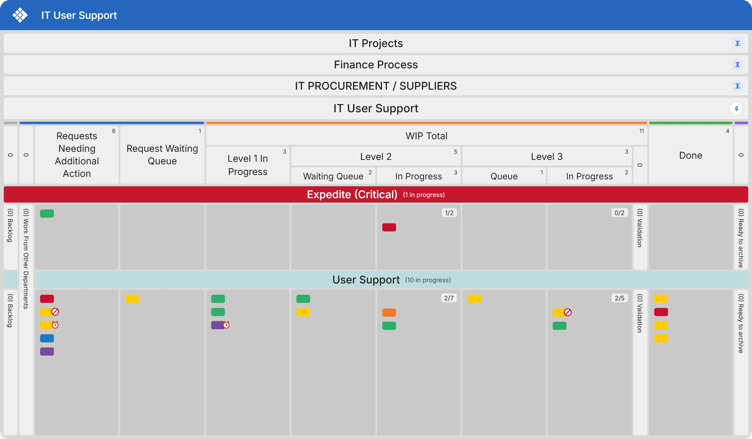
Task: Open the red card in Done column
Action: [661, 312]
